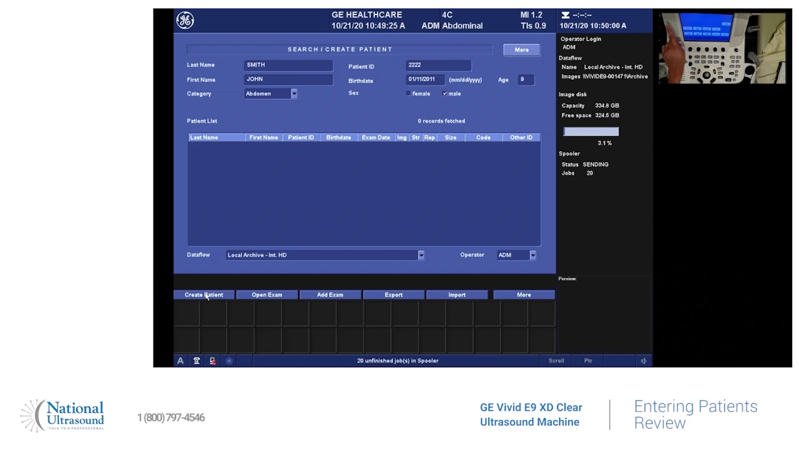The width and height of the screenshot is (799, 449).
Task: Click the image disk usage progress bar
Action: (591, 132)
